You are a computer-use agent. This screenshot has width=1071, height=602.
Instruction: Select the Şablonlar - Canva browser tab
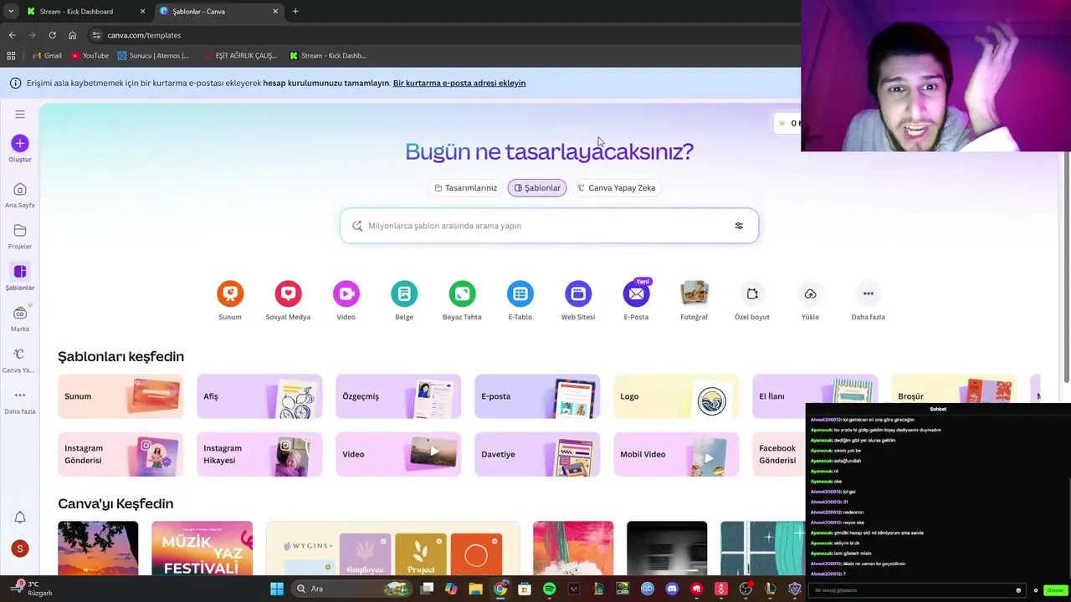[219, 12]
